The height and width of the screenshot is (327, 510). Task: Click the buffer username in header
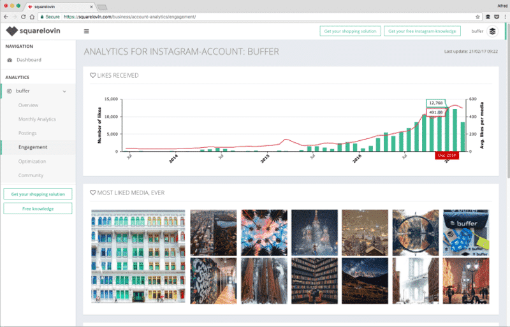[477, 31]
